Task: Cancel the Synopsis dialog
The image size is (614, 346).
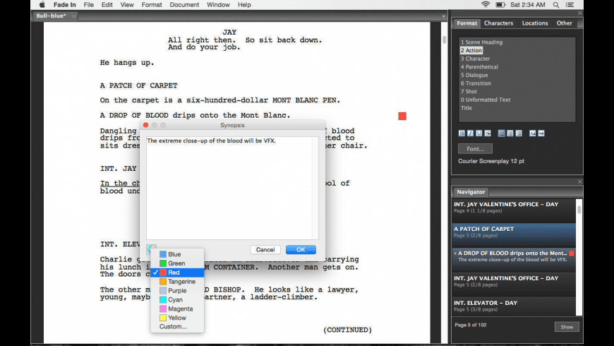Action: pyautogui.click(x=265, y=249)
